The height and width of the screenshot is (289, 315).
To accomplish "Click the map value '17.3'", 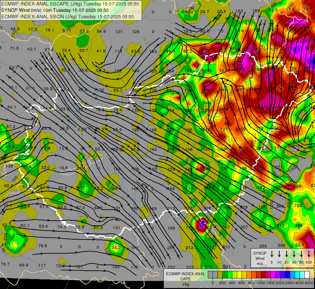I will 32,29.
